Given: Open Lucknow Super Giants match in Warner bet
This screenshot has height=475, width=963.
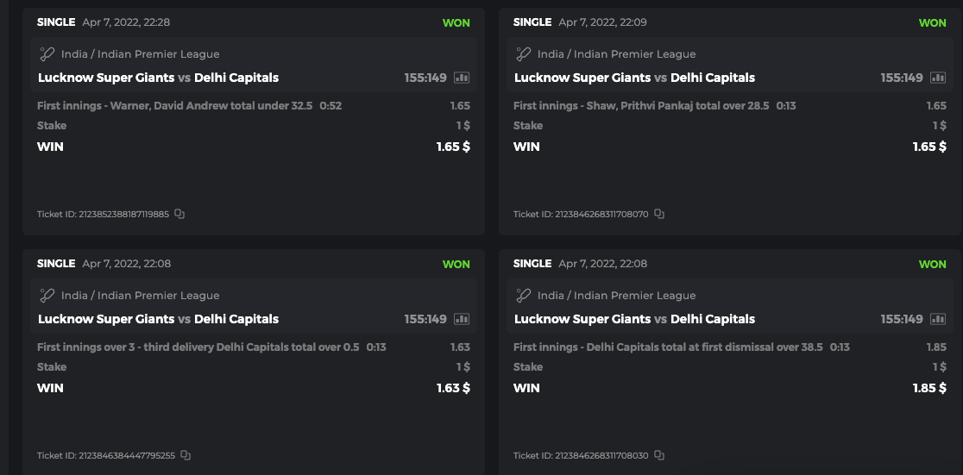Looking at the screenshot, I should (x=106, y=78).
